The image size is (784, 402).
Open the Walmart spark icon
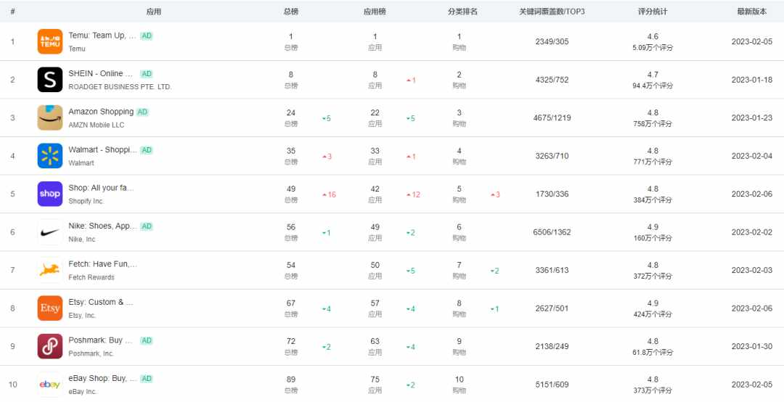coord(50,156)
